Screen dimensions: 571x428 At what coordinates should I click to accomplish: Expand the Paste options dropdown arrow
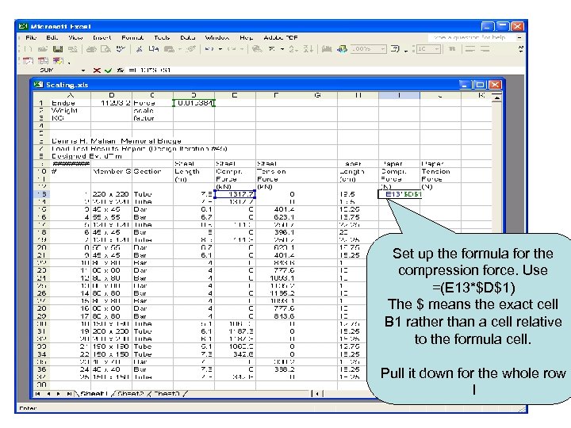point(179,49)
